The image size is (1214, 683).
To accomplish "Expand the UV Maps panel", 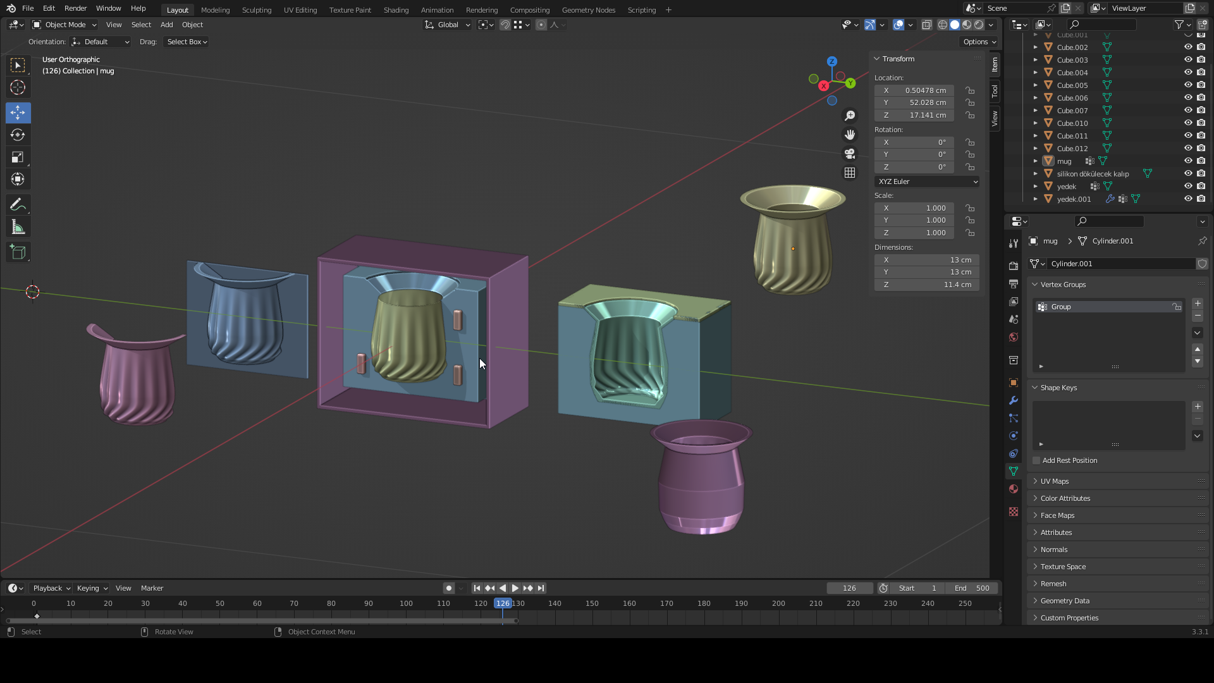I will pos(1055,481).
